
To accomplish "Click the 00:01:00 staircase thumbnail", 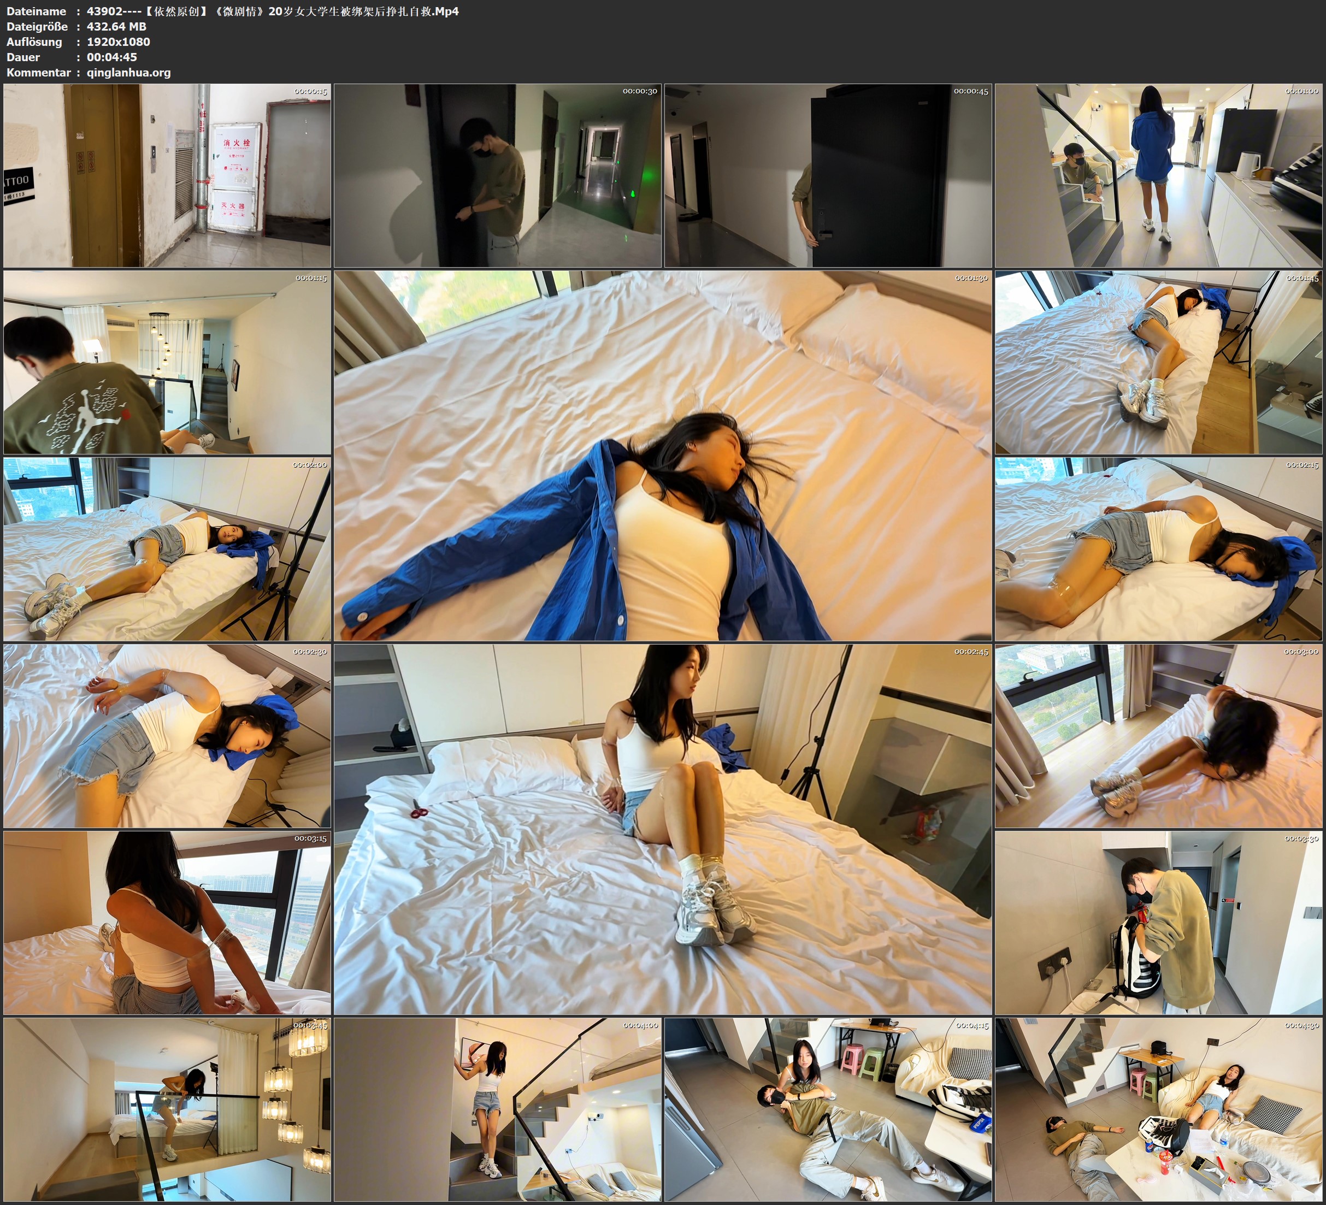I will [x=1158, y=175].
